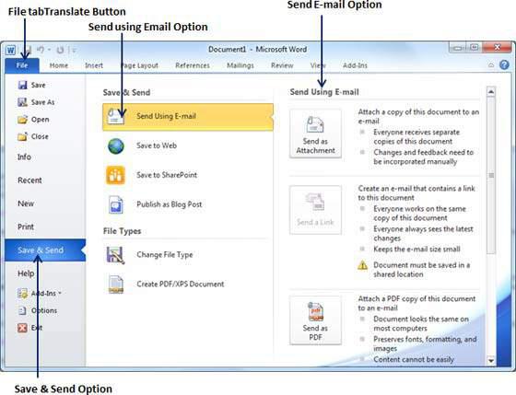The height and width of the screenshot is (395, 516).
Task: Click the Add-Ins icon in sidebar
Action: (x=22, y=293)
